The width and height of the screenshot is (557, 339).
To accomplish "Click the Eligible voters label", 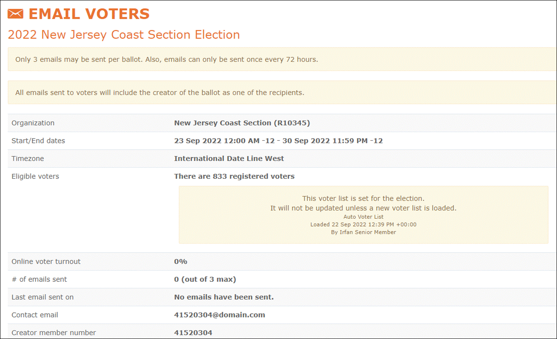I will tap(35, 176).
